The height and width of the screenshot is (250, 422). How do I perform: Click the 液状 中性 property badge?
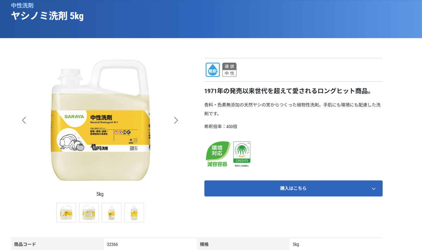(x=229, y=70)
